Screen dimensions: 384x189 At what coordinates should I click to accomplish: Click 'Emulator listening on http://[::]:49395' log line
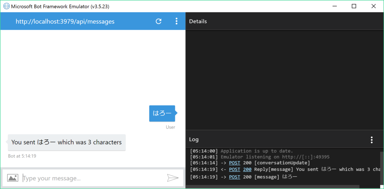[275, 157]
